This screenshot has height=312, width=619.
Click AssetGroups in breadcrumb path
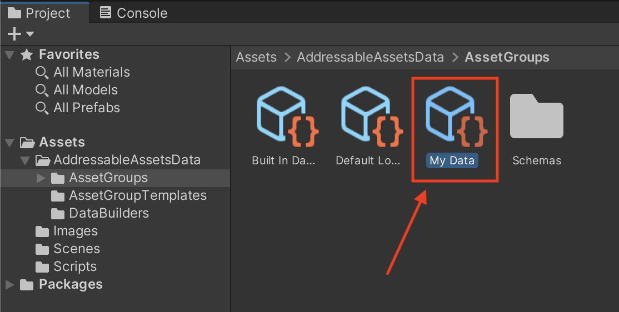(x=507, y=57)
